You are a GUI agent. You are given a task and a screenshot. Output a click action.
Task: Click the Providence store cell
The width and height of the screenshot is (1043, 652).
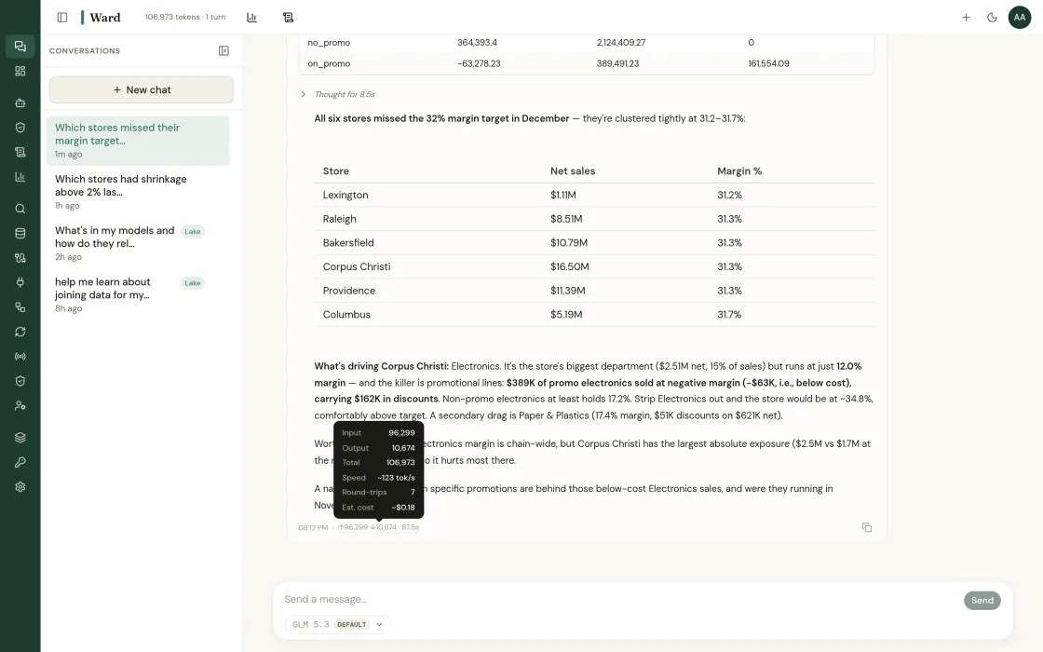pos(348,291)
